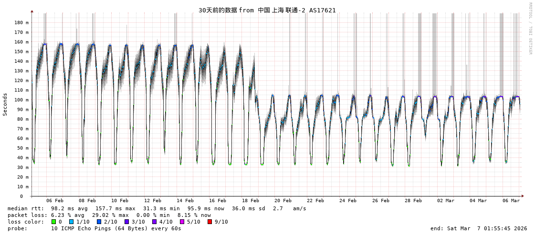Viewport: 535px width, 235px height.
Task: Select the 24 Feb date label
Action: click(x=348, y=201)
